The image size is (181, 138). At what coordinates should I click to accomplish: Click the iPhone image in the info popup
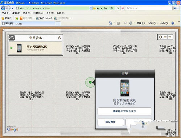point(125,88)
